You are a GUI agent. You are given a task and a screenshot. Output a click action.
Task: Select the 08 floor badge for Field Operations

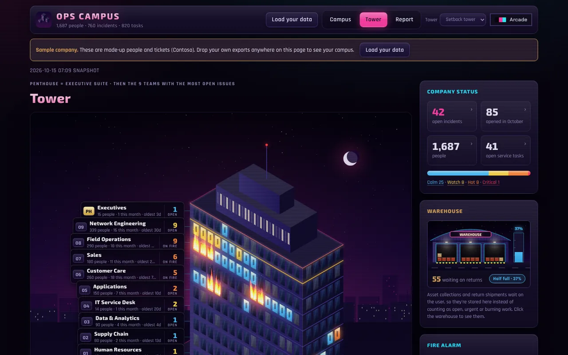click(78, 243)
